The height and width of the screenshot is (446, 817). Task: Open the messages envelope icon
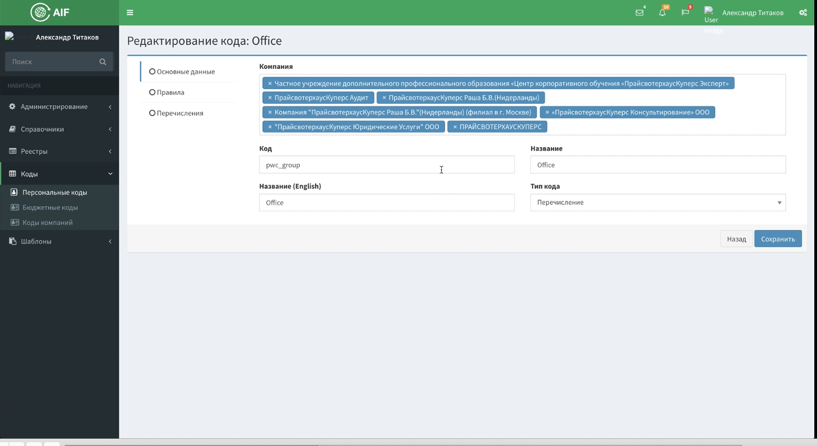pos(639,12)
